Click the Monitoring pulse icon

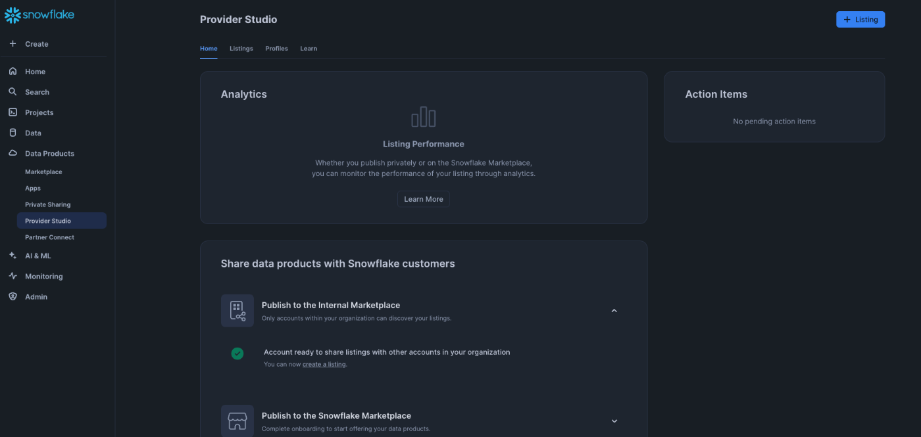coord(12,276)
